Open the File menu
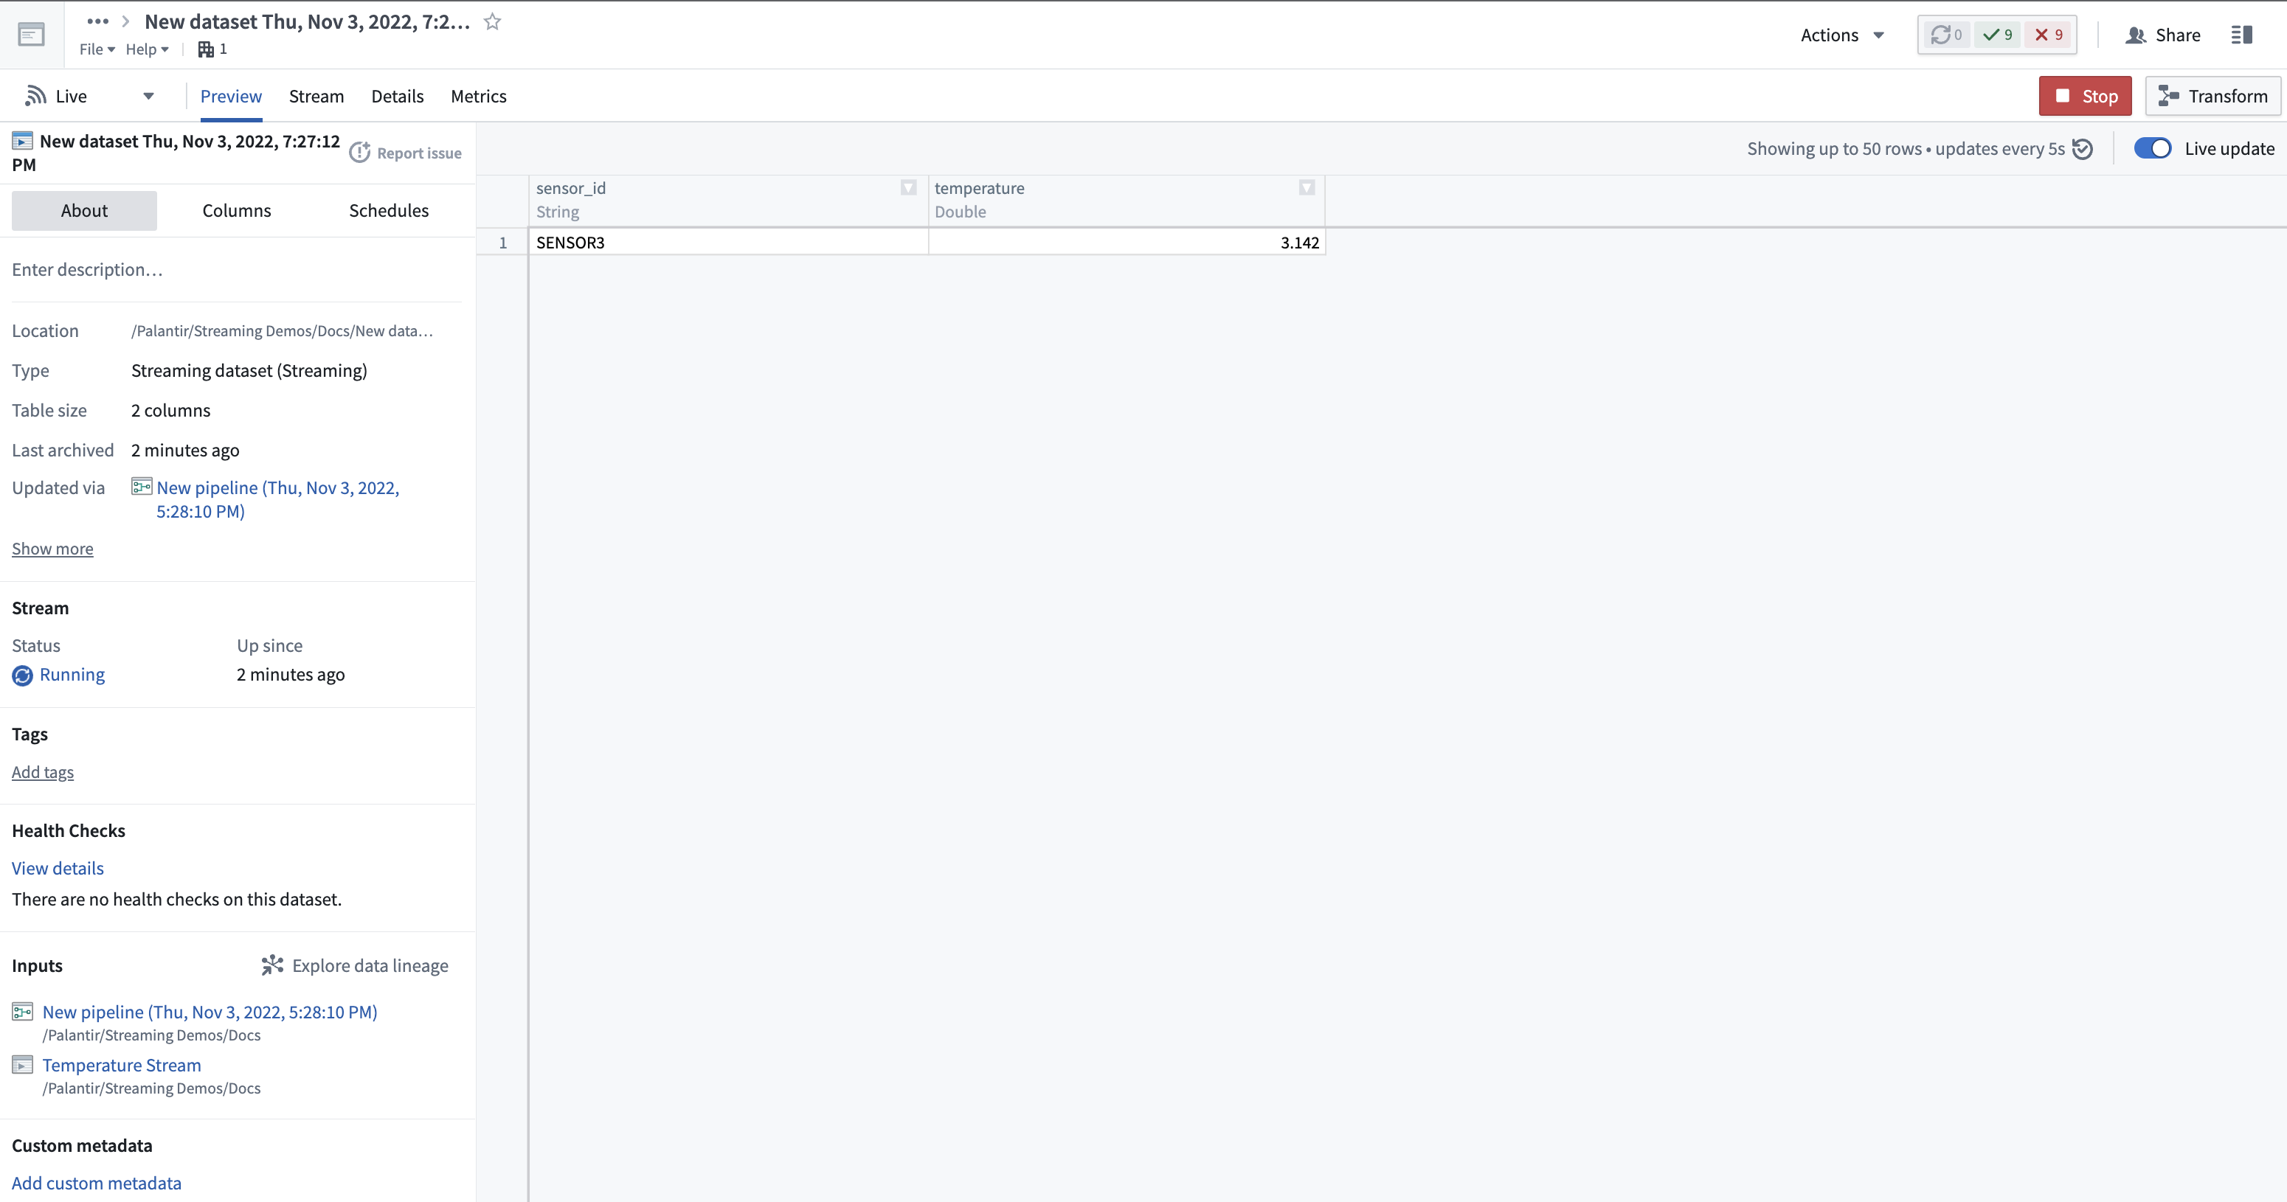This screenshot has height=1202, width=2287. (x=96, y=49)
